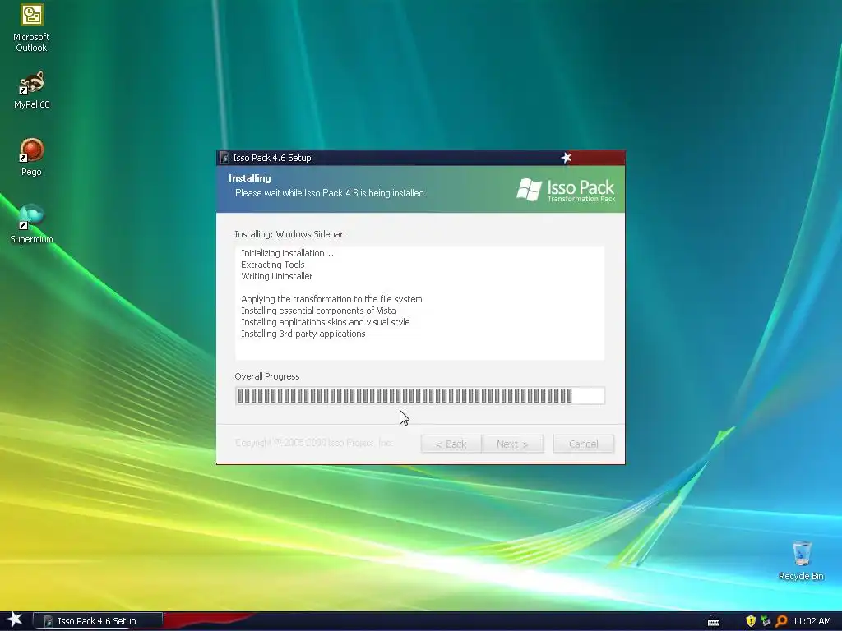This screenshot has height=631, width=842.
Task: Click 'Extracting Tools' log line
Action: [273, 265]
